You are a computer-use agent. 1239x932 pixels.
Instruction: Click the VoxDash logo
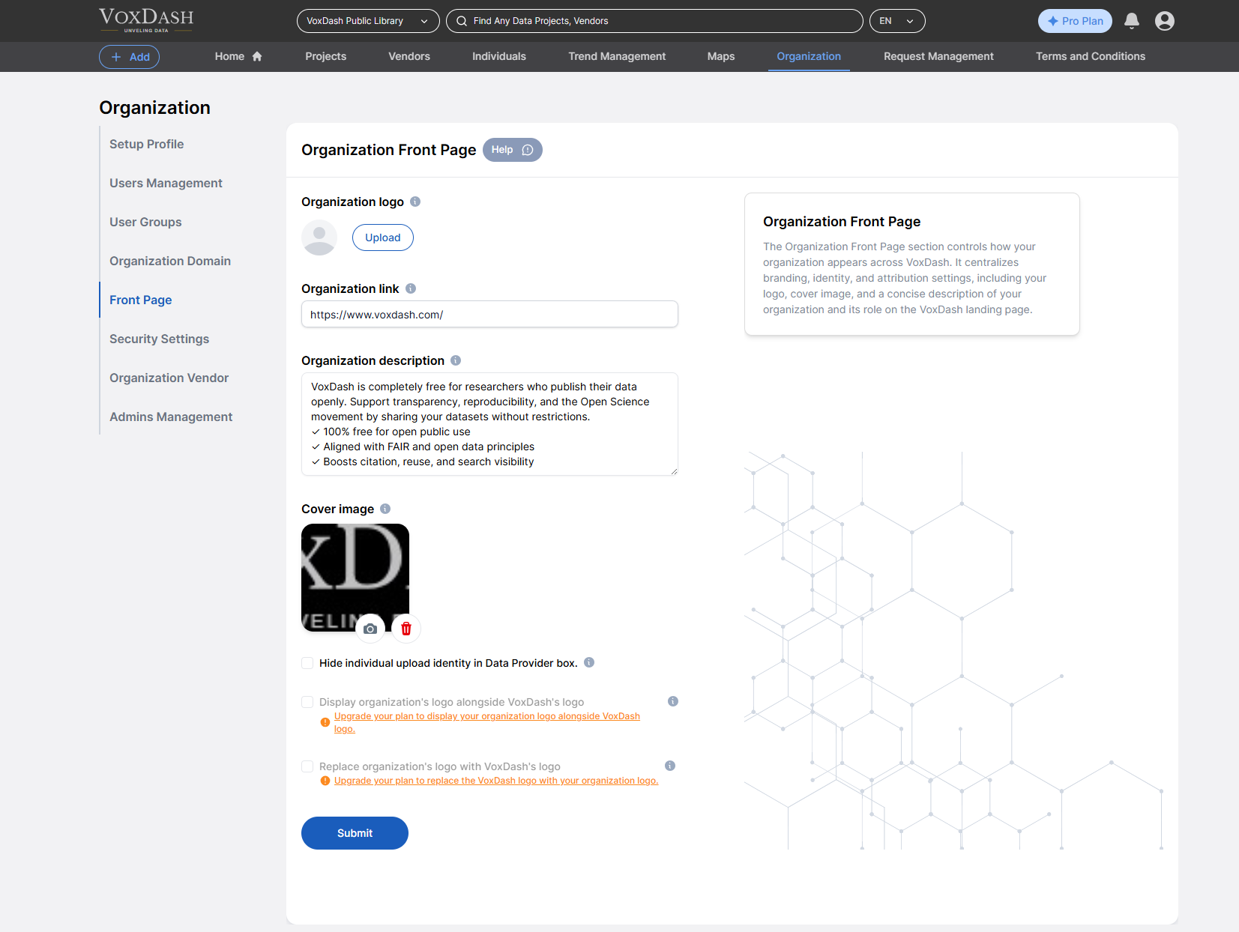tap(146, 20)
